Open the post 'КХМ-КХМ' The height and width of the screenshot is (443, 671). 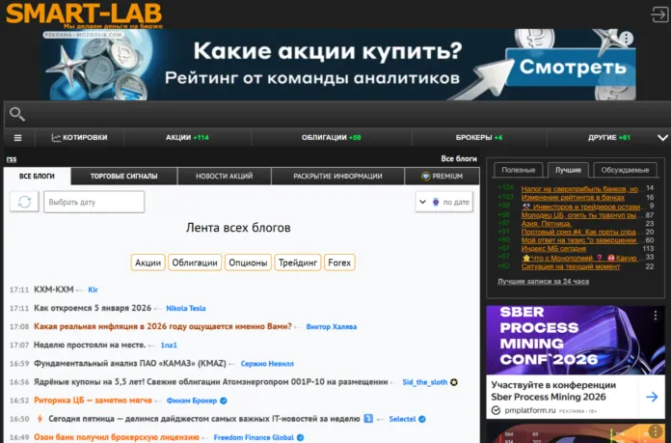click(53, 290)
